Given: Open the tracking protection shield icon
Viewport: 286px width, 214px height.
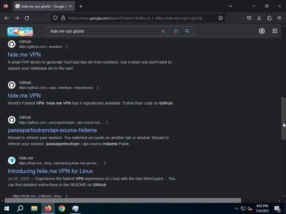Looking at the screenshot, I should click(x=55, y=18).
